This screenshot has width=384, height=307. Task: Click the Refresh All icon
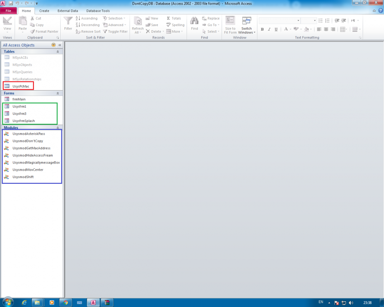point(137,21)
